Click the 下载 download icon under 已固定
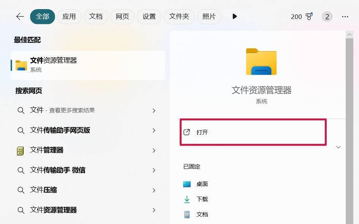359x224 pixels. click(187, 199)
